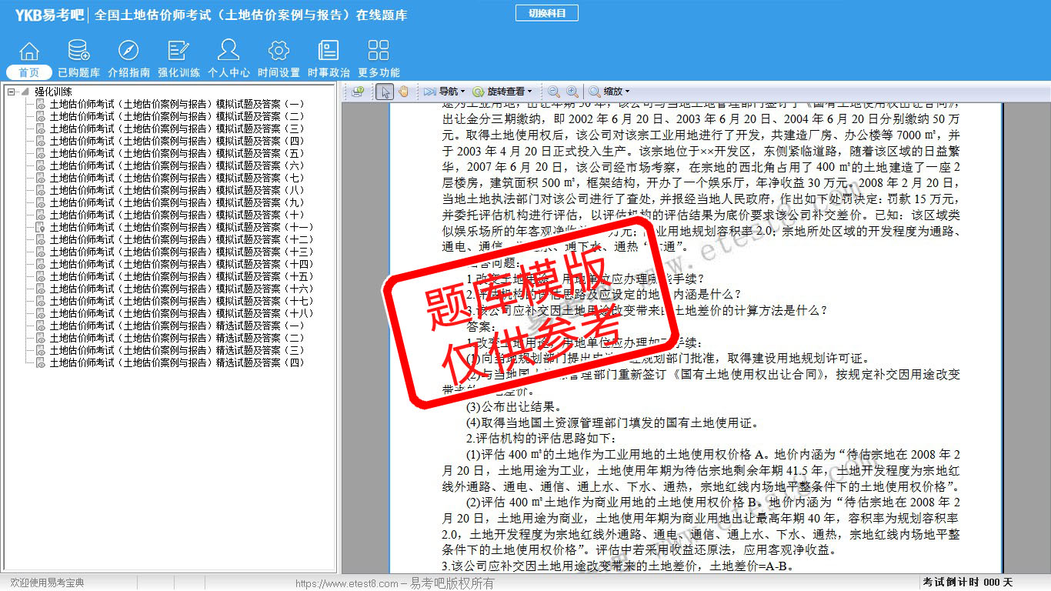1051x591 pixels.
Task: Open the 缩放 zoom dropdown
Action: pos(610,92)
